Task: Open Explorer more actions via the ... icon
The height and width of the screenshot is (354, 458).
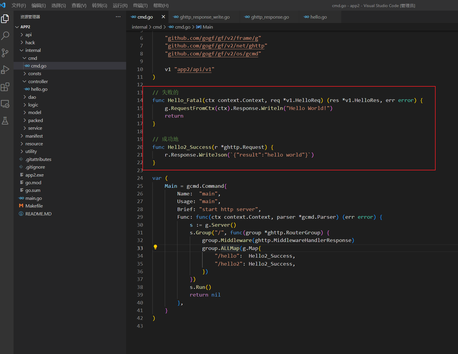Action: tap(118, 17)
